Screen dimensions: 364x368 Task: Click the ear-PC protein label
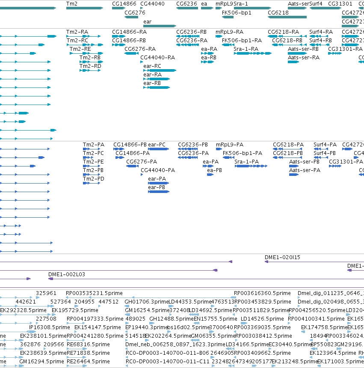(x=157, y=145)
